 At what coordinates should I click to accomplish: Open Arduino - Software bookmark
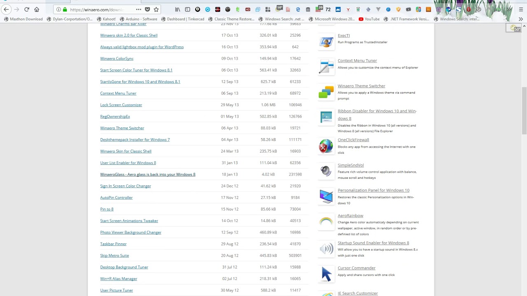point(138,19)
